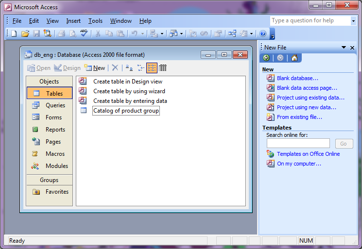Viewport: 362px width, 249px height.
Task: Click the Open folder toolbar icon
Action: (x=25, y=33)
